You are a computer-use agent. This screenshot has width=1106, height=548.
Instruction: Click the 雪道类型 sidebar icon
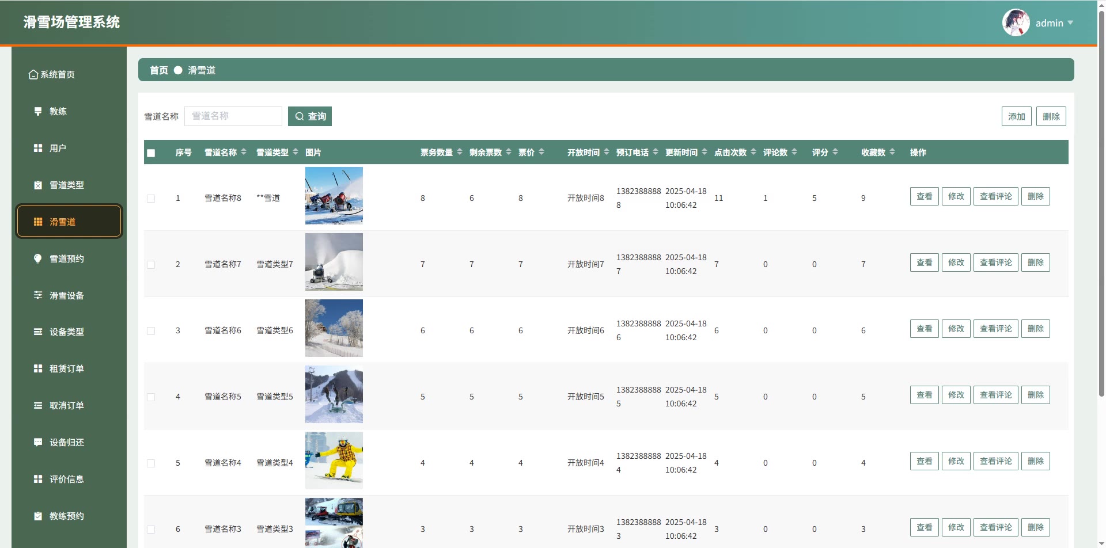[x=38, y=185]
